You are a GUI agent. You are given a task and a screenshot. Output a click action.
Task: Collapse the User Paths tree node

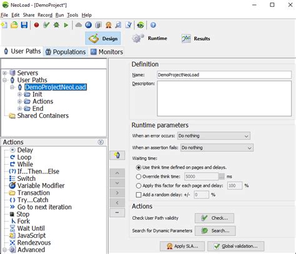tap(4, 80)
